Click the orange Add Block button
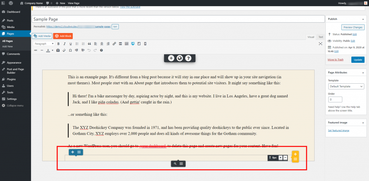Viewport: 369px width, 181px height. (x=63, y=36)
